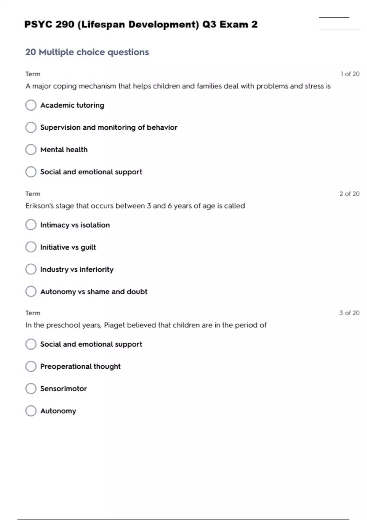Select the Sensorimotor option
The width and height of the screenshot is (367, 520).
[x=31, y=389]
